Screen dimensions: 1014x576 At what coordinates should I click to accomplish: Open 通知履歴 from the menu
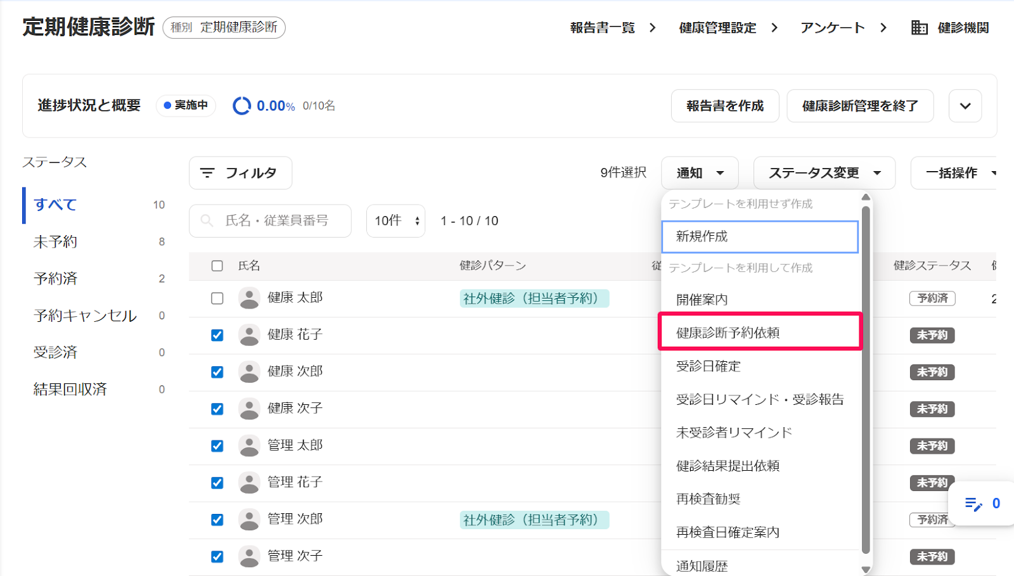click(760, 565)
